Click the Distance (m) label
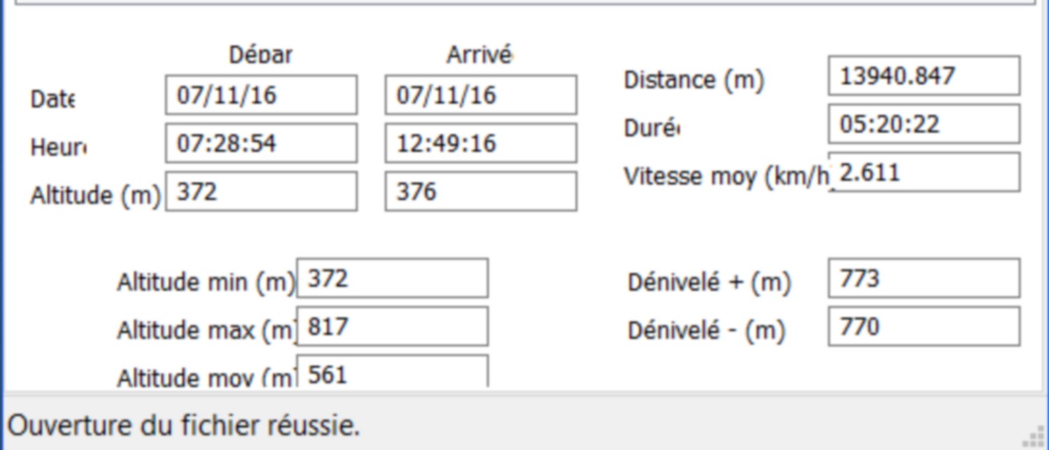 (694, 80)
